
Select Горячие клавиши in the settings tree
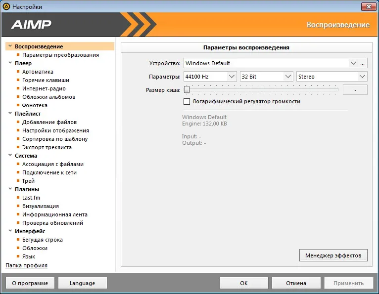(46, 80)
